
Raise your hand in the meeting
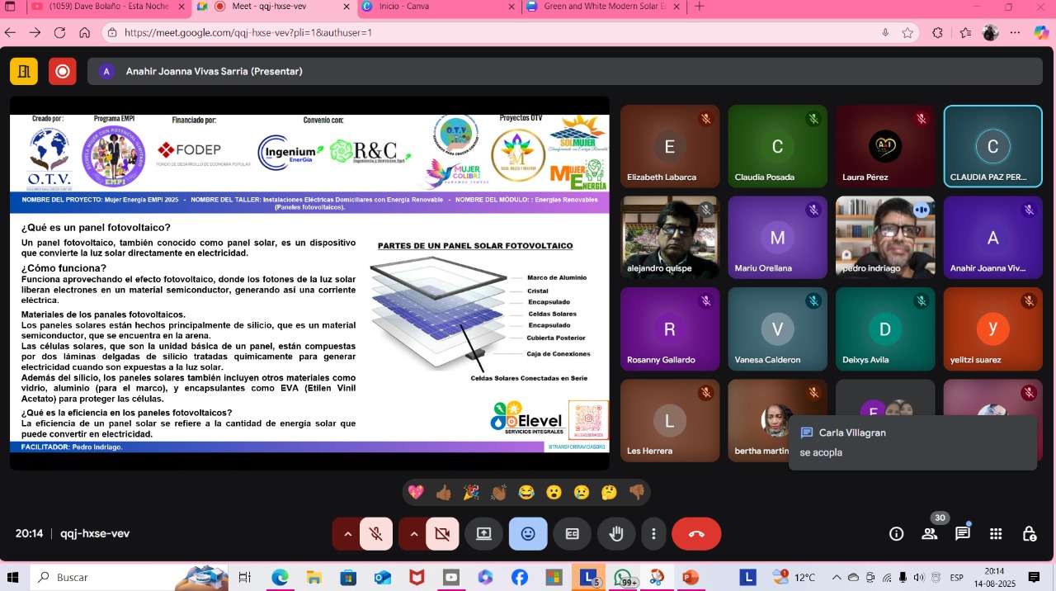pyautogui.click(x=616, y=534)
